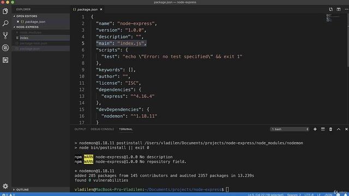
Task: Select the Terminal tab
Action: tap(126, 129)
